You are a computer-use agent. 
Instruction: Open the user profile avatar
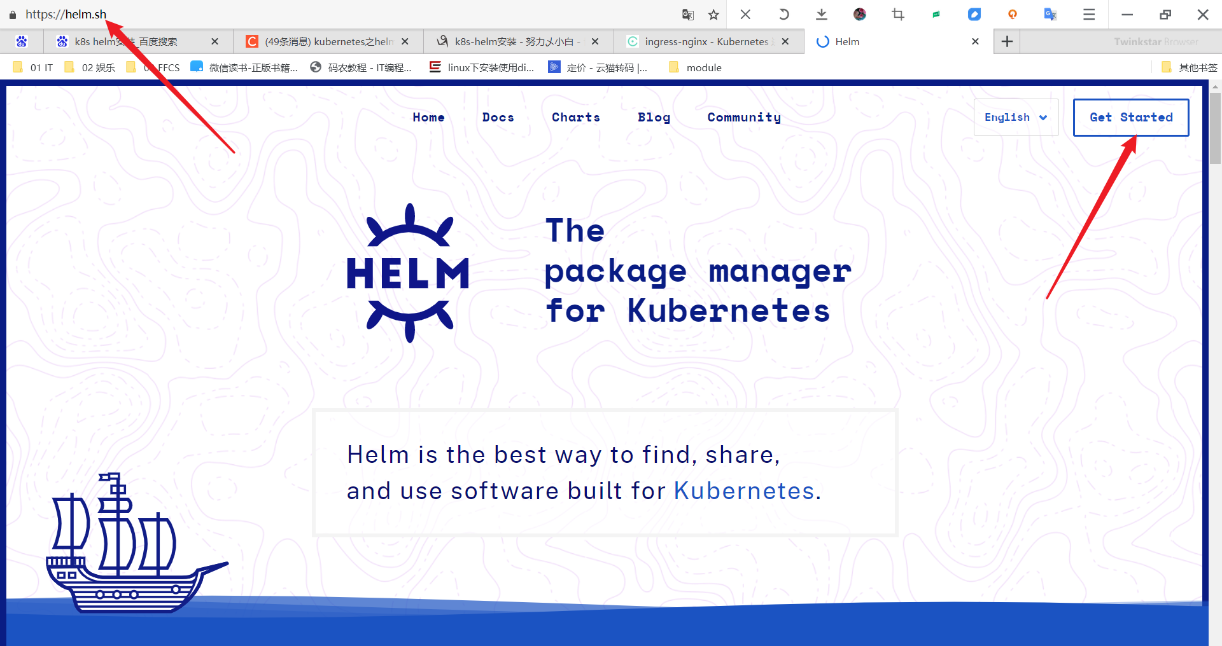pos(860,14)
